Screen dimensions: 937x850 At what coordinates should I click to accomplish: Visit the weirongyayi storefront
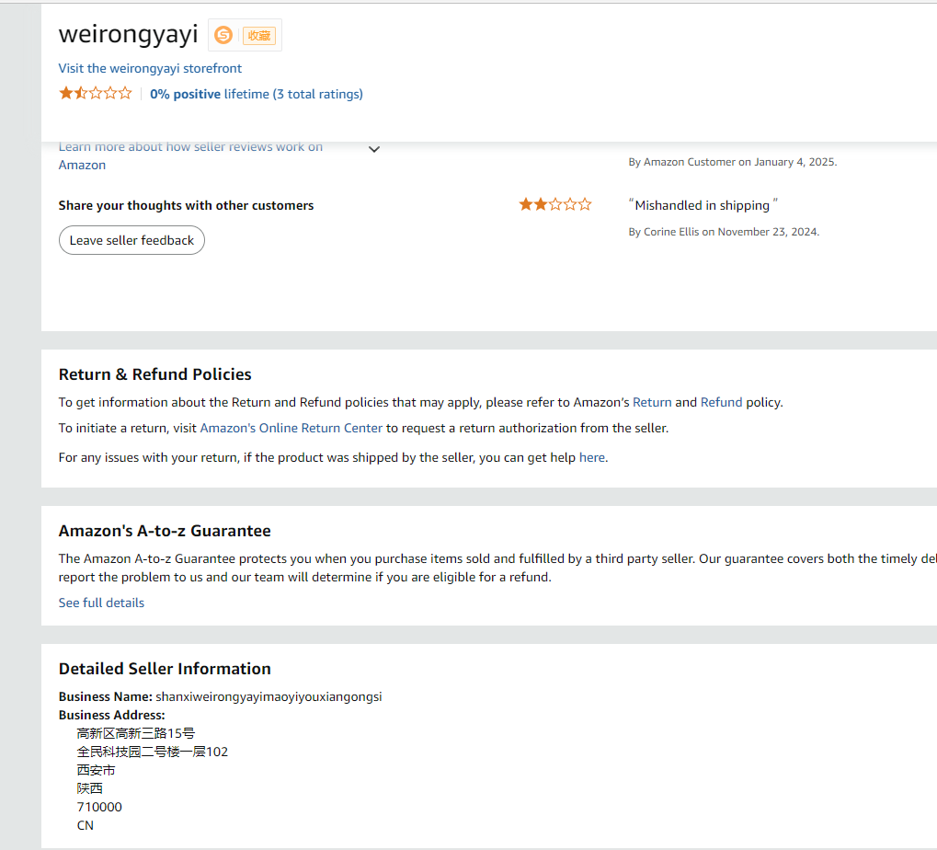coord(150,68)
